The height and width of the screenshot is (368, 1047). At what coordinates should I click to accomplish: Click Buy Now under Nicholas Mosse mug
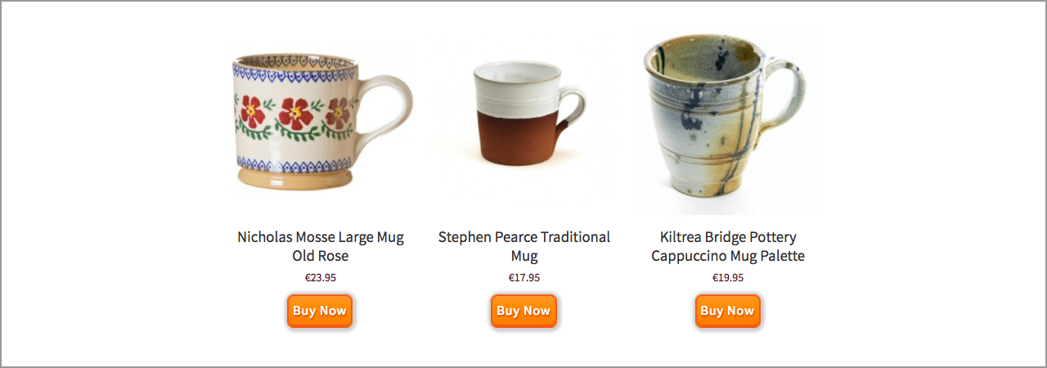(x=320, y=311)
